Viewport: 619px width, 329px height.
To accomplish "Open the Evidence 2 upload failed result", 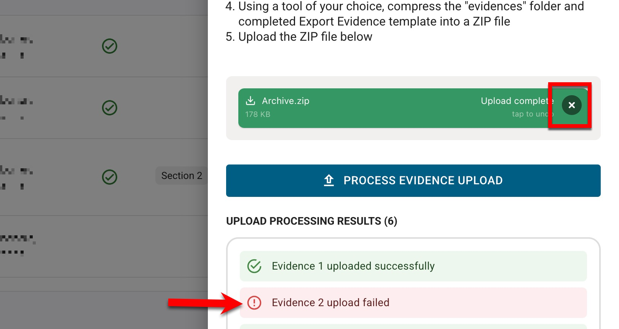I will tap(330, 303).
